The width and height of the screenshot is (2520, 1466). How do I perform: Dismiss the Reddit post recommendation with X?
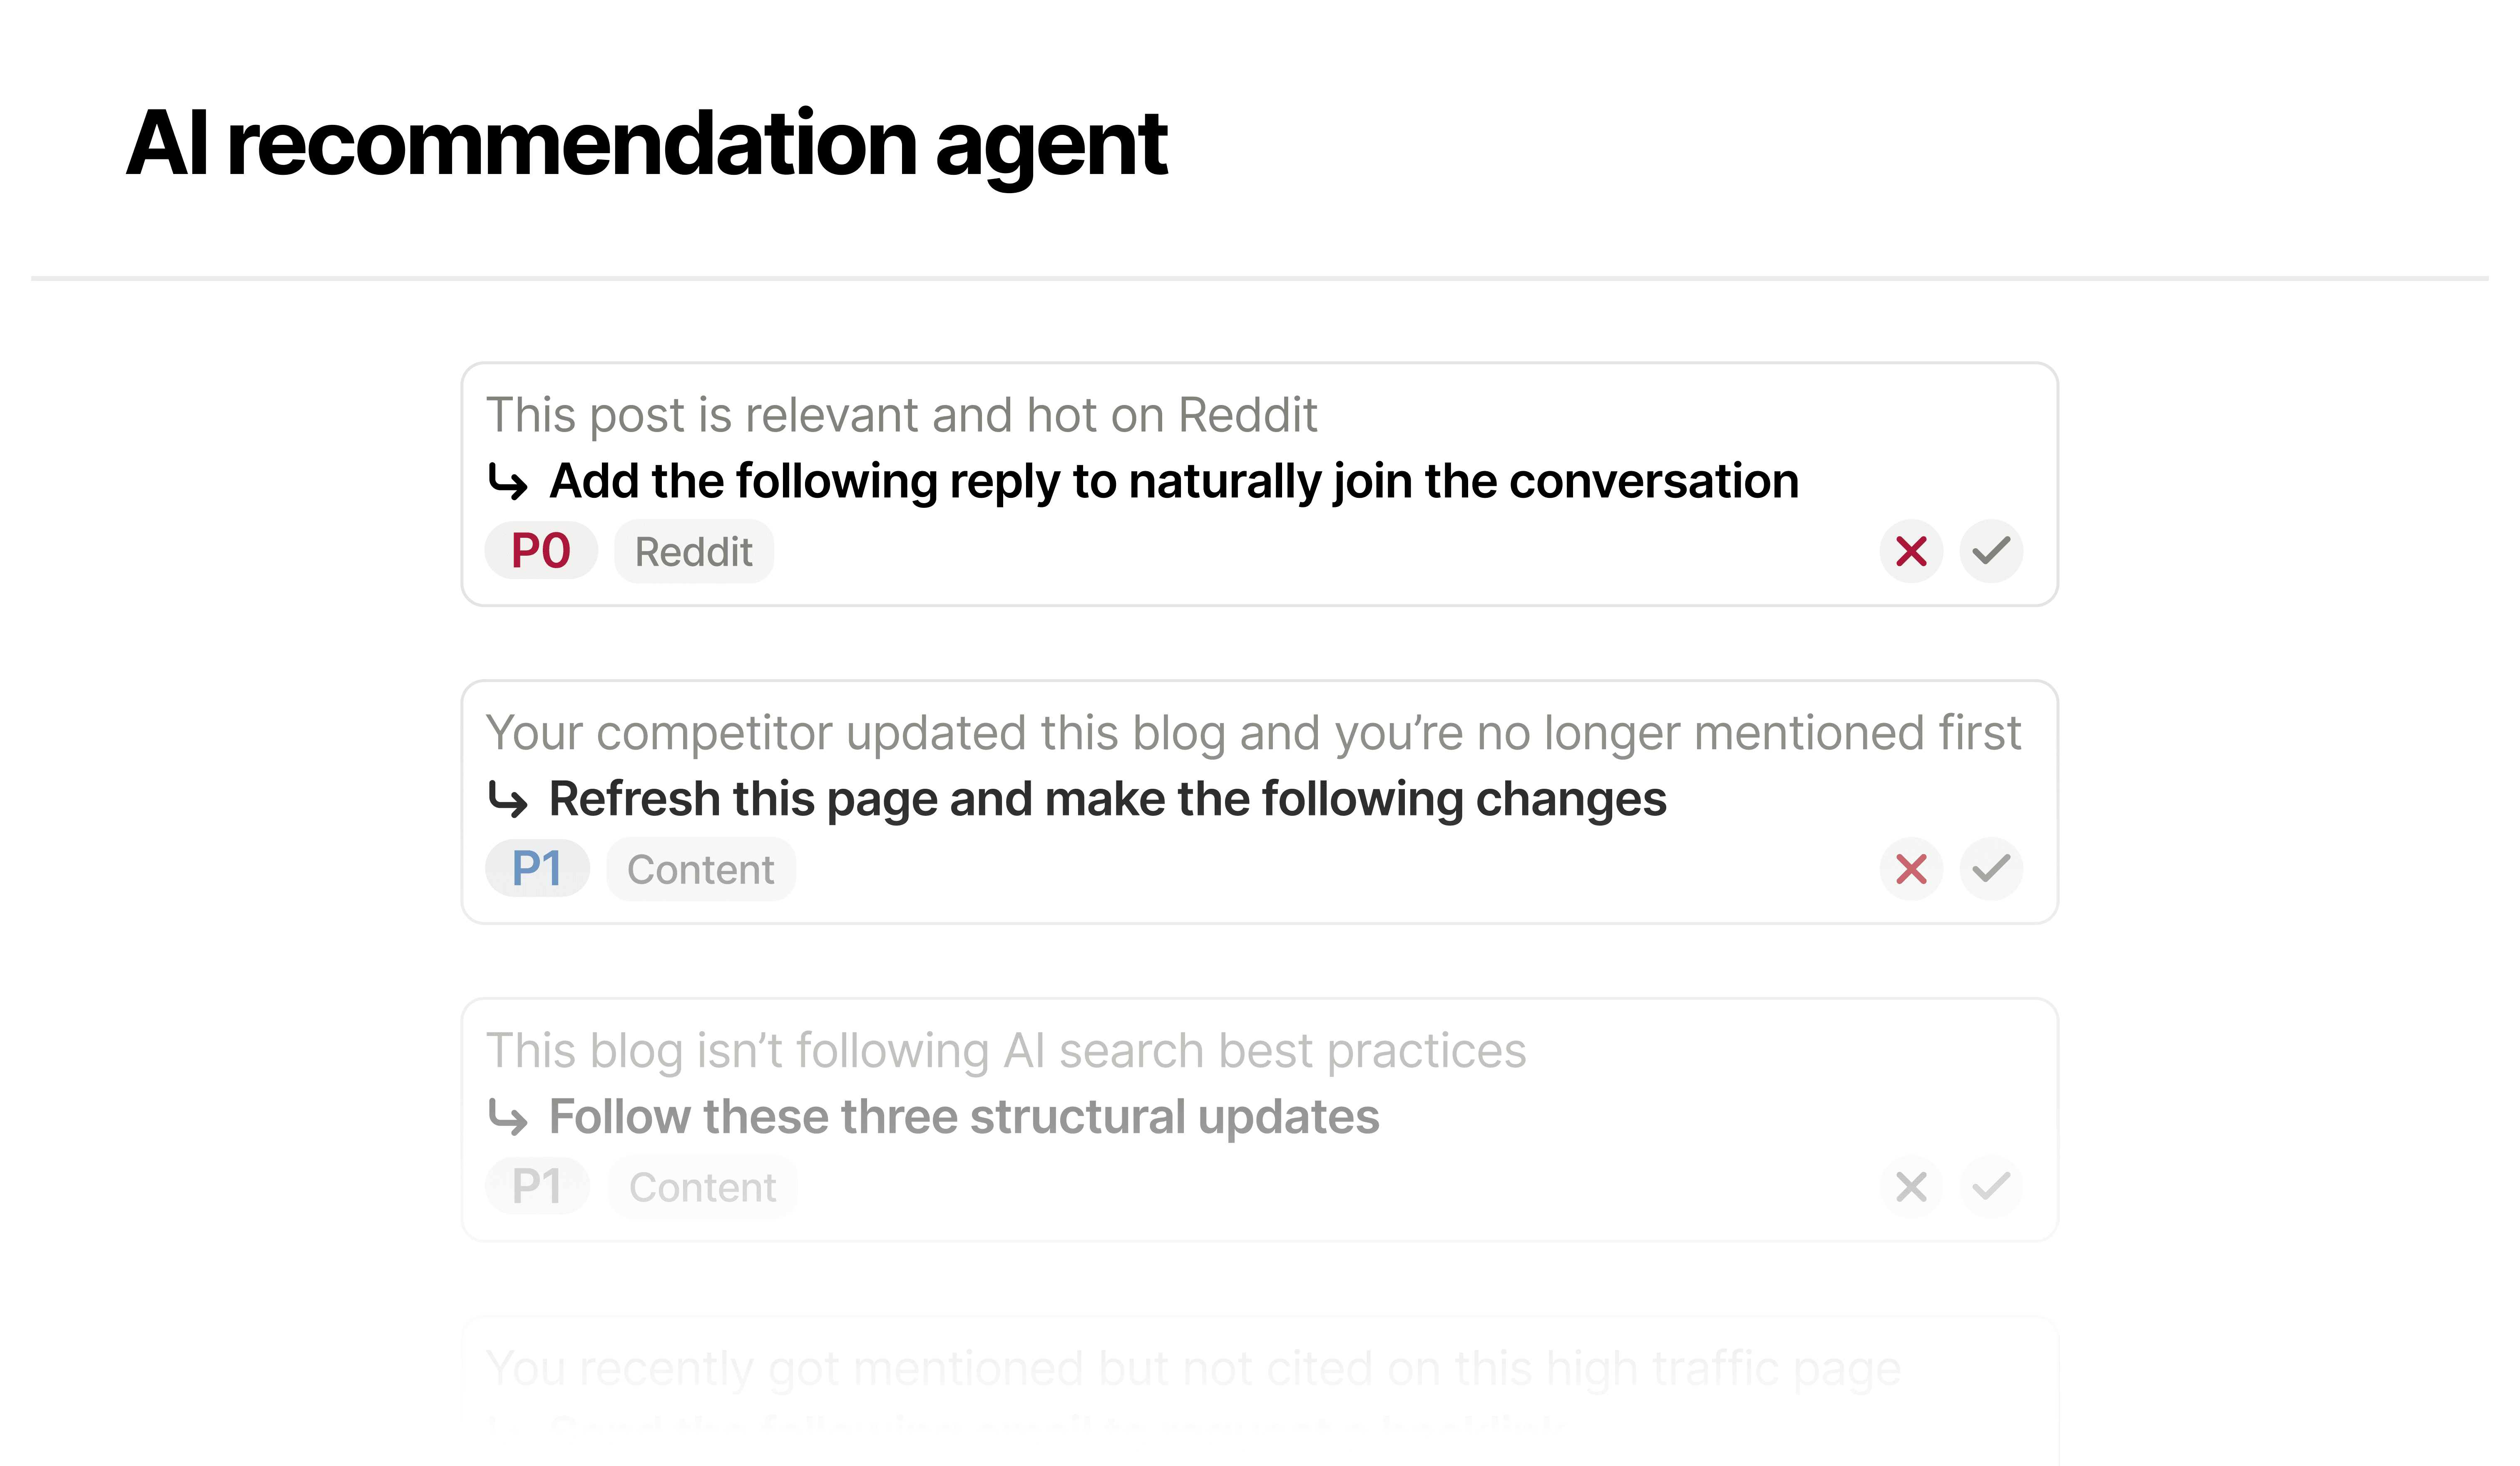coord(1911,551)
